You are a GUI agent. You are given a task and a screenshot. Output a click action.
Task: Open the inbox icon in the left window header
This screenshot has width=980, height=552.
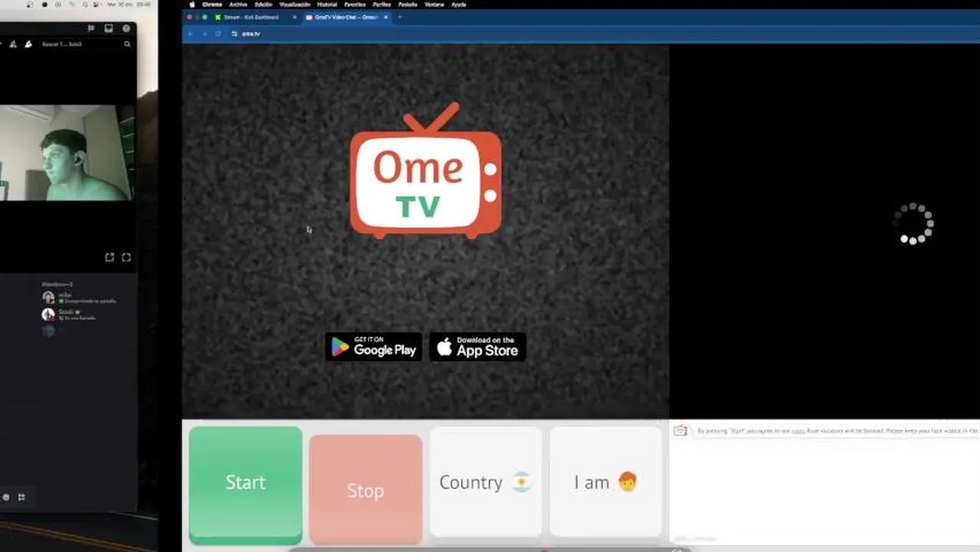pyautogui.click(x=109, y=28)
